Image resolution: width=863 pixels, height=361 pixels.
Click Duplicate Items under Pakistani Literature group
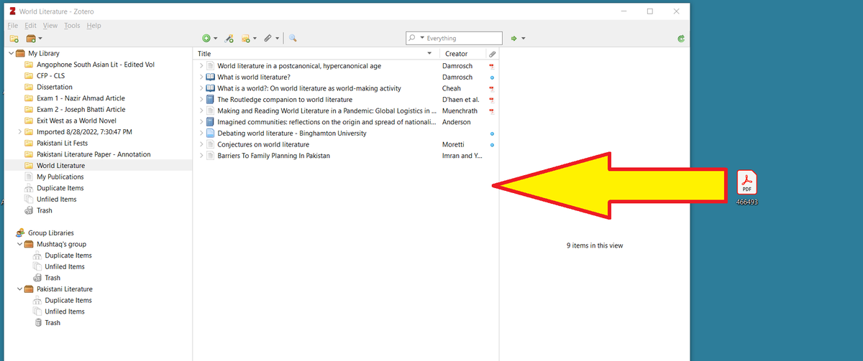[x=68, y=300]
